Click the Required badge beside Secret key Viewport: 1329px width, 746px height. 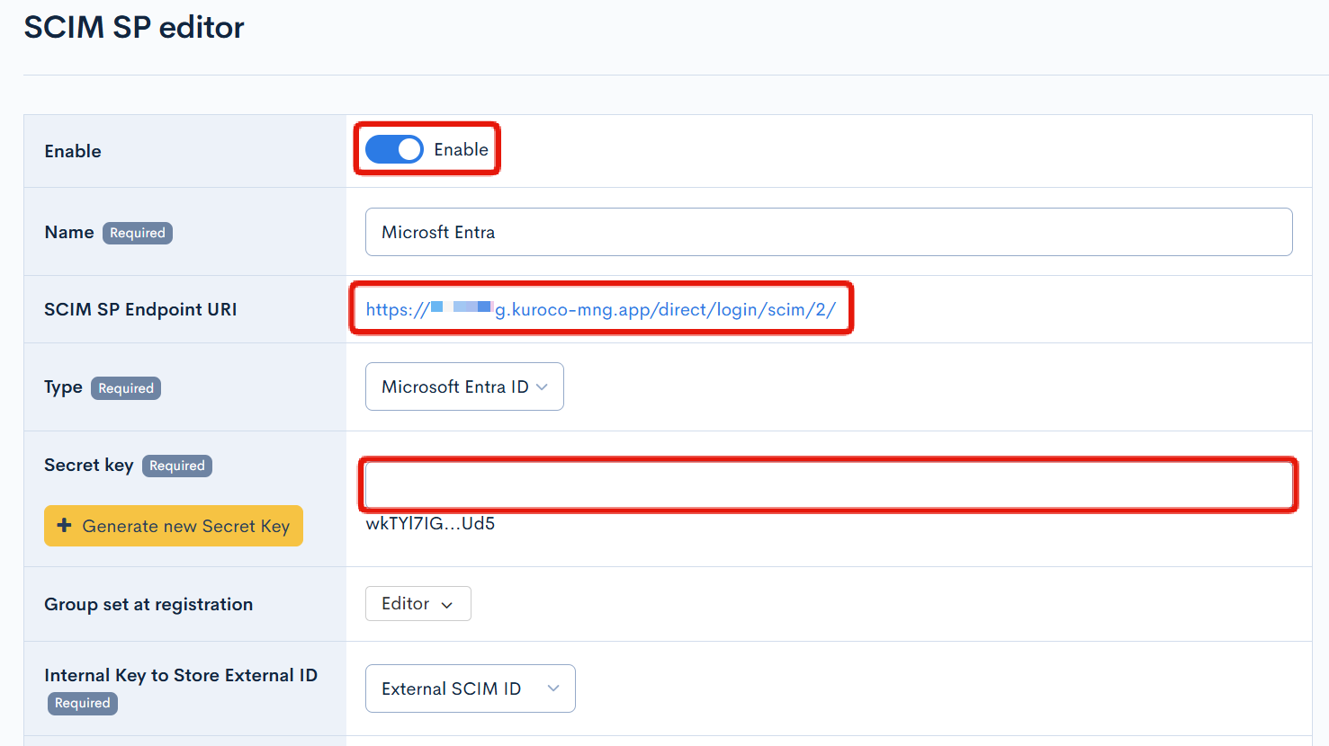coord(177,466)
